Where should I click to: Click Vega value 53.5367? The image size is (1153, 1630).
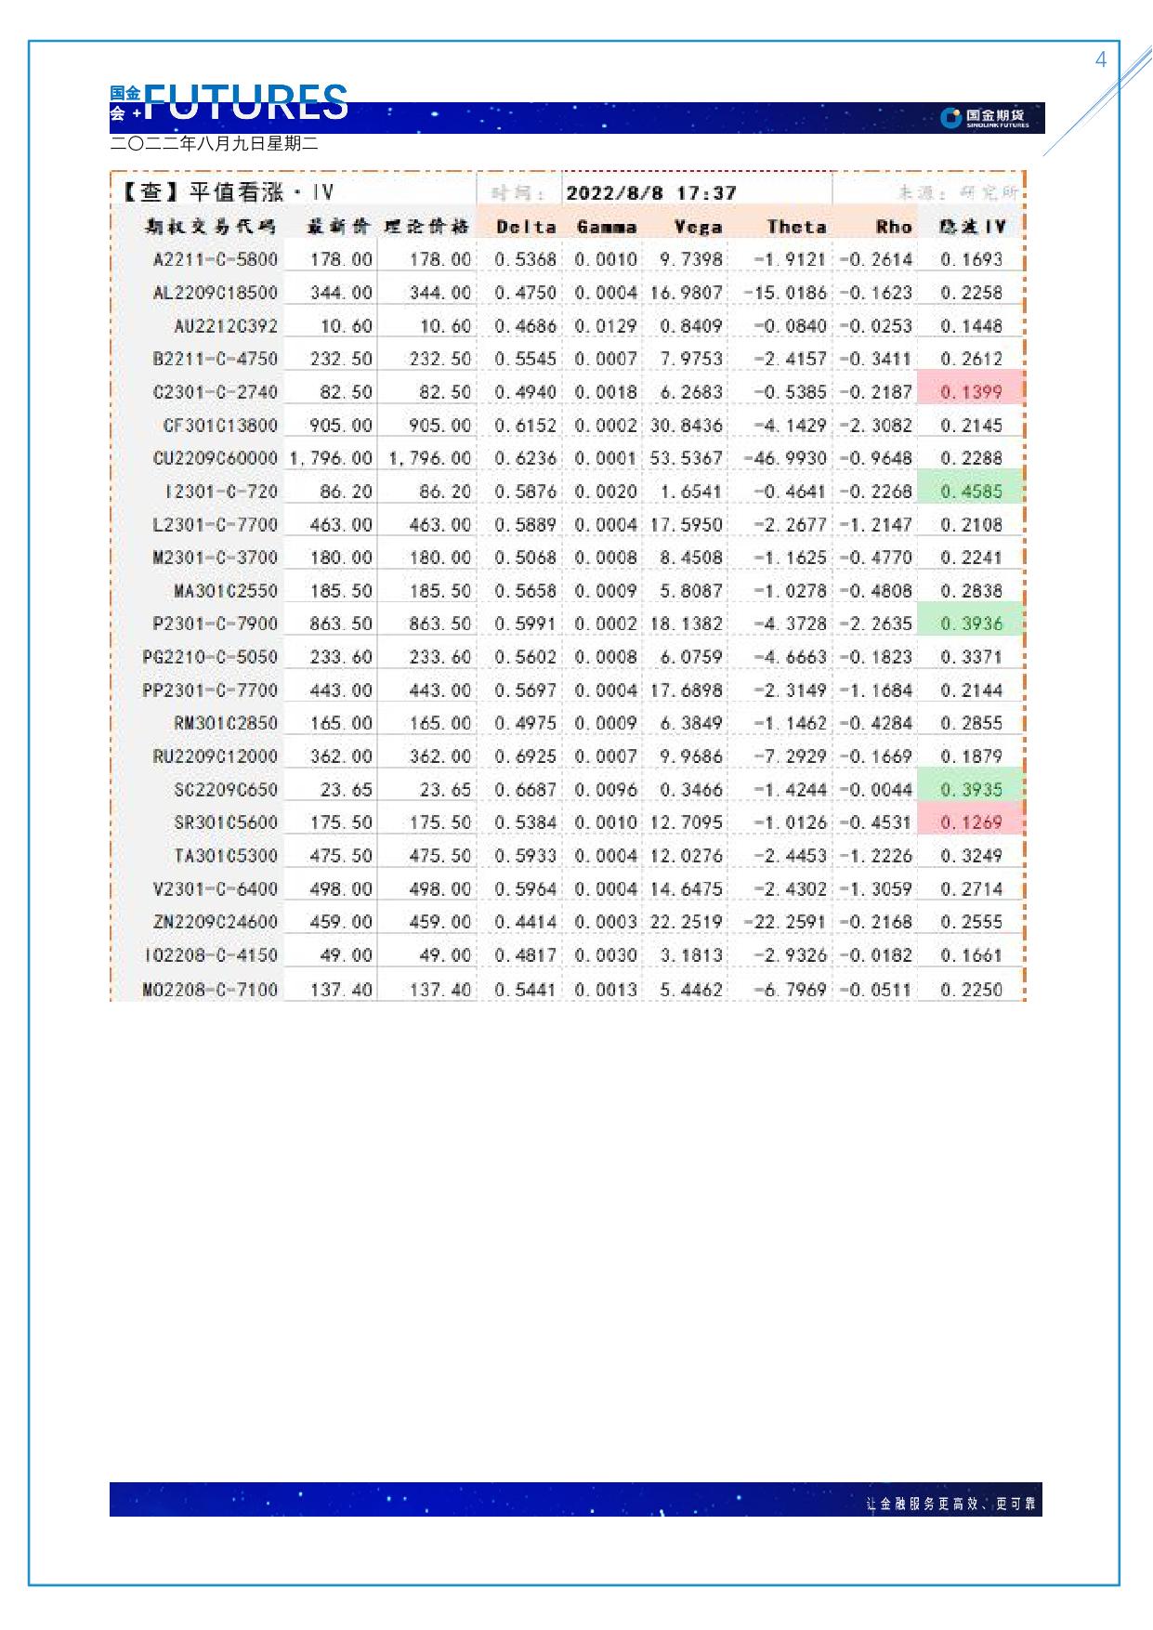686,458
